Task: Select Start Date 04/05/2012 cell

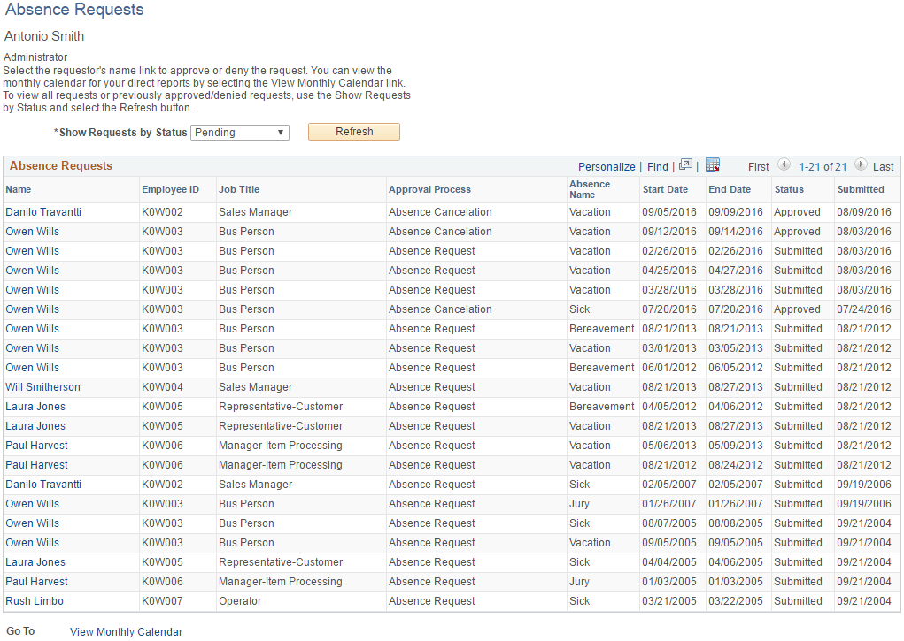Action: 668,407
